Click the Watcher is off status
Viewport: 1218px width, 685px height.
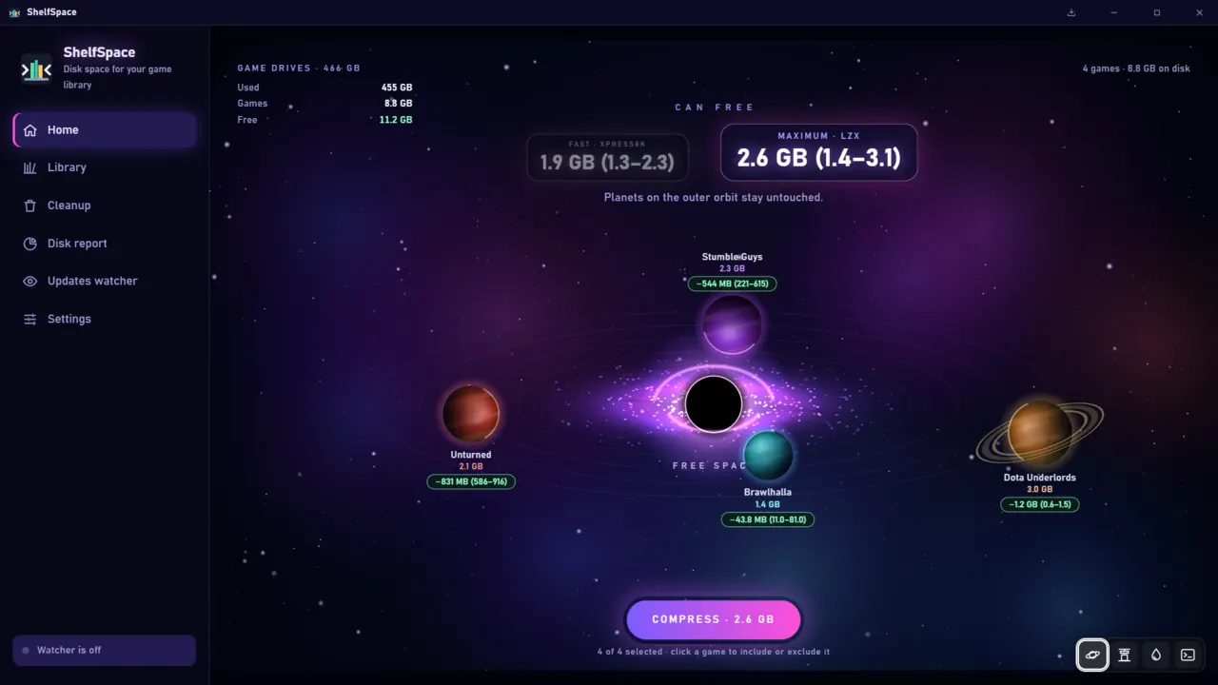tap(105, 651)
